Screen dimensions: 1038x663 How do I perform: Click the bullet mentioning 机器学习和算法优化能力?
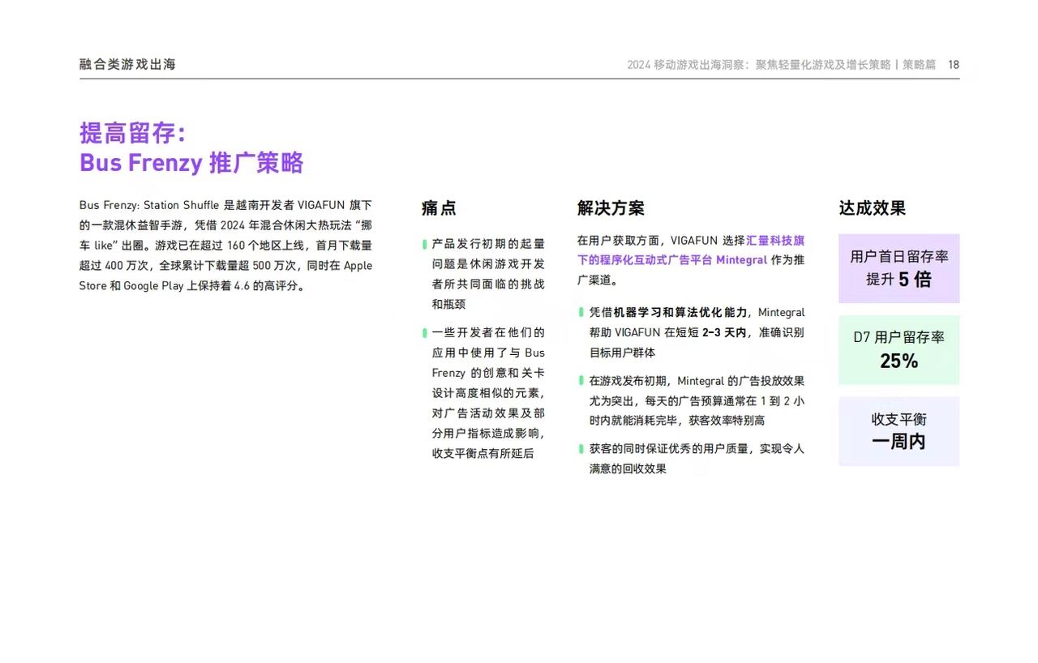tap(692, 332)
